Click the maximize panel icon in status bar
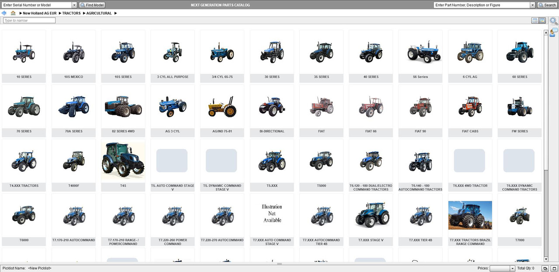 click(553, 268)
